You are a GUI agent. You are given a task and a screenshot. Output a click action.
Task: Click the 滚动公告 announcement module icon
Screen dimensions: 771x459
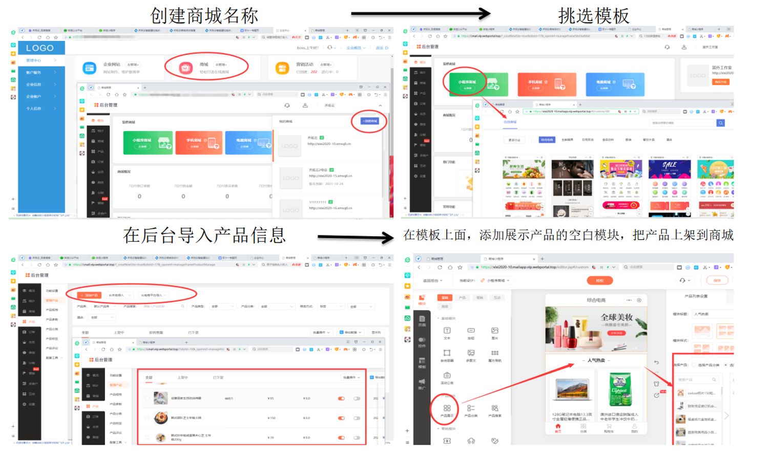pos(447,376)
